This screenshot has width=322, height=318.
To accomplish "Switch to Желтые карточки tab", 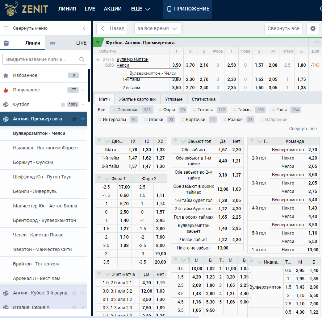I will coord(137,99).
